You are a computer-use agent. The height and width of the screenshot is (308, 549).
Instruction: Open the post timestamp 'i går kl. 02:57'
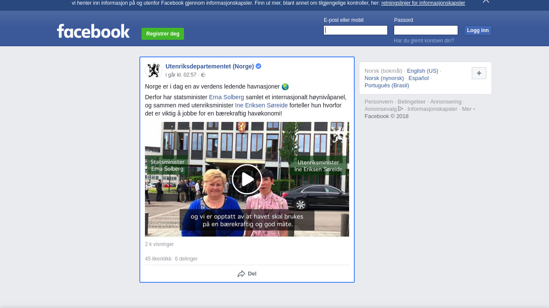click(181, 75)
